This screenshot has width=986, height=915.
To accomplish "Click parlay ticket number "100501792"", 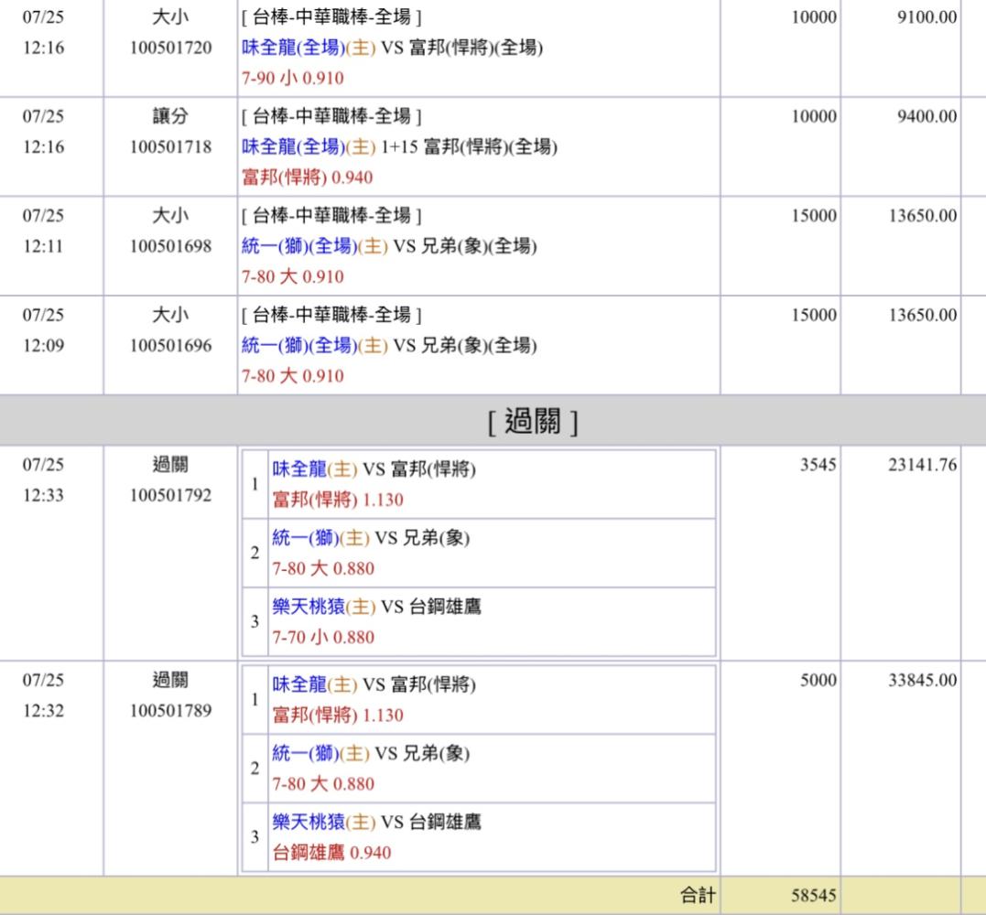I will tap(170, 496).
